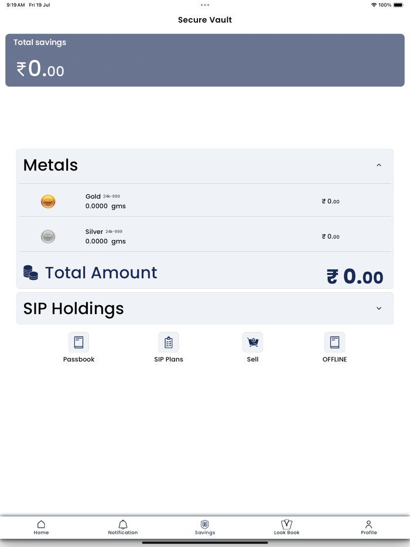This screenshot has width=410, height=547.
Task: Tap the Total savings card
Action: [205, 60]
